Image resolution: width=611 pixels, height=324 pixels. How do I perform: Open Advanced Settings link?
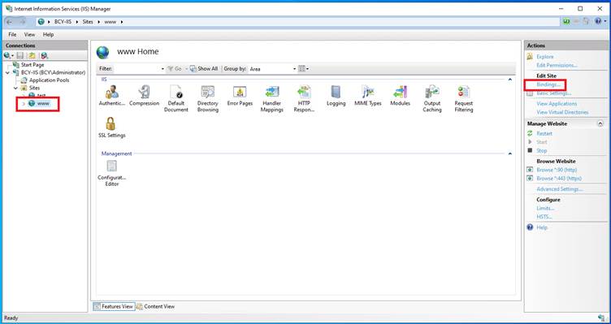click(560, 189)
